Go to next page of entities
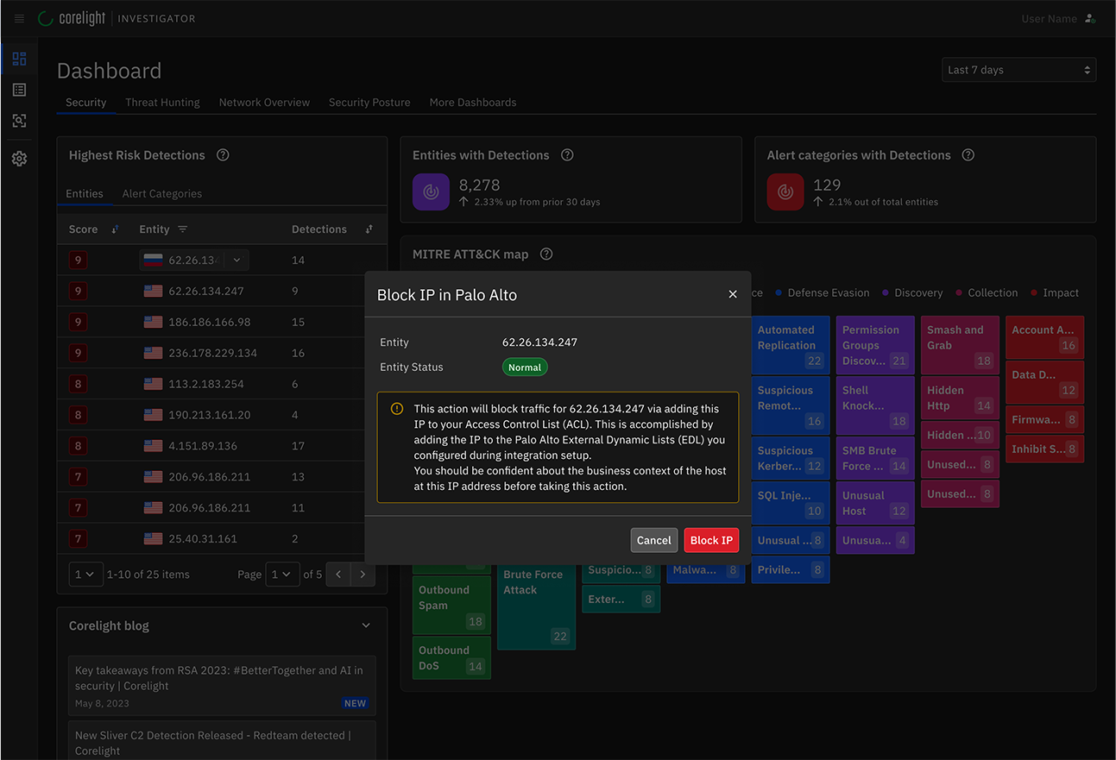Screen dimensions: 1116x760 [363, 575]
